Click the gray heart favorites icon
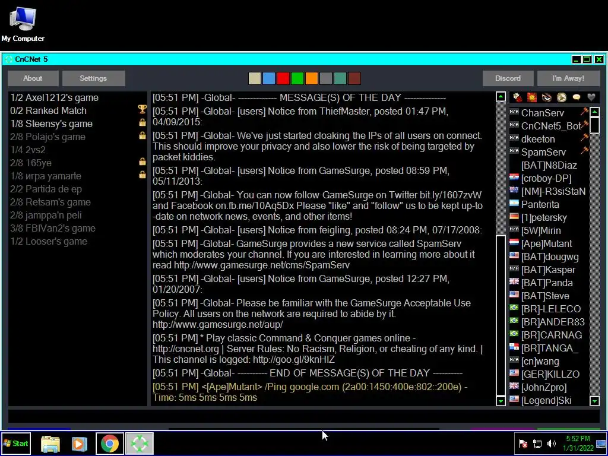 591,97
